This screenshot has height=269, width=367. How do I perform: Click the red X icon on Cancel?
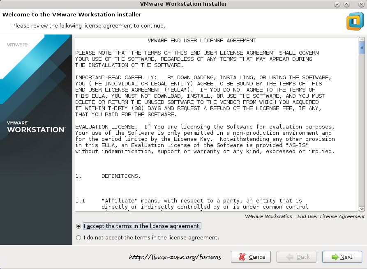(x=242, y=257)
